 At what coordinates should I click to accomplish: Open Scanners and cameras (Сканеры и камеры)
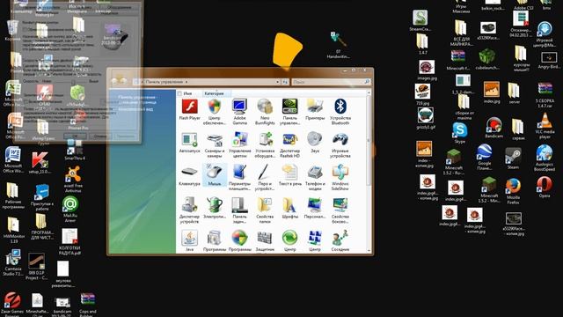215,144
